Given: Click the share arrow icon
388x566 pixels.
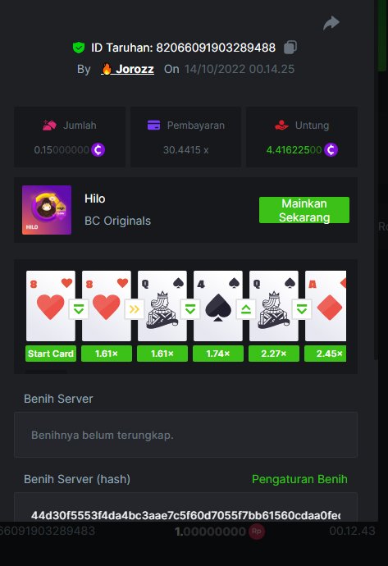Looking at the screenshot, I should point(331,23).
